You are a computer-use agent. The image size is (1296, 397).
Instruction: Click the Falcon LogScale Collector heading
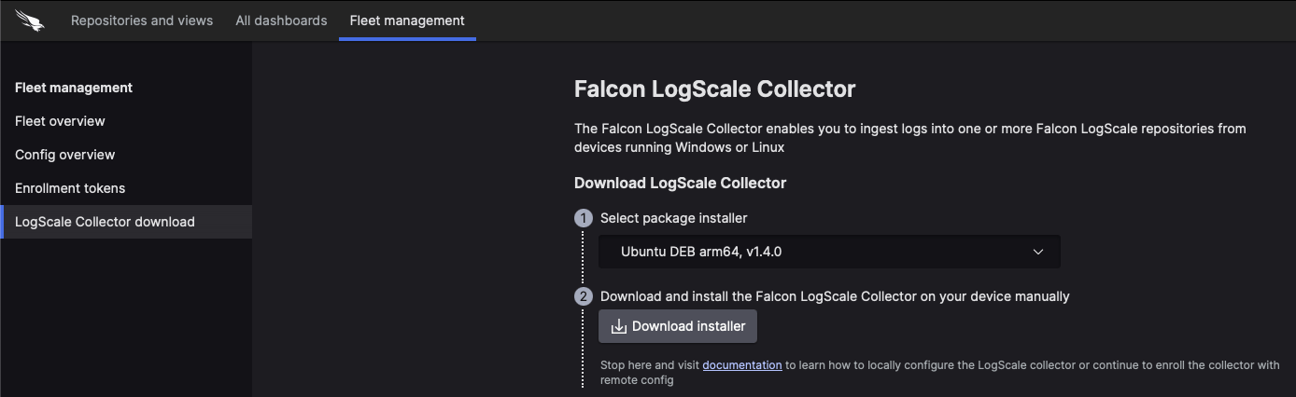(715, 89)
